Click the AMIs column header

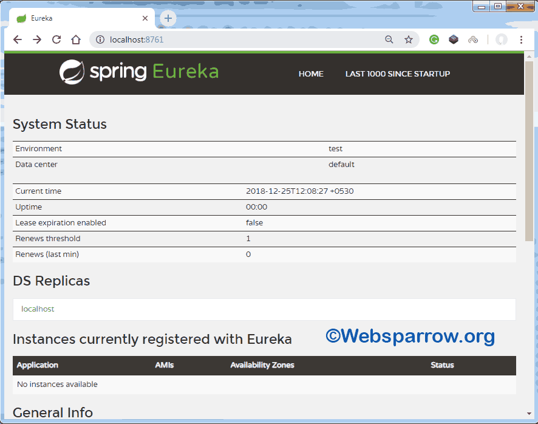(165, 365)
